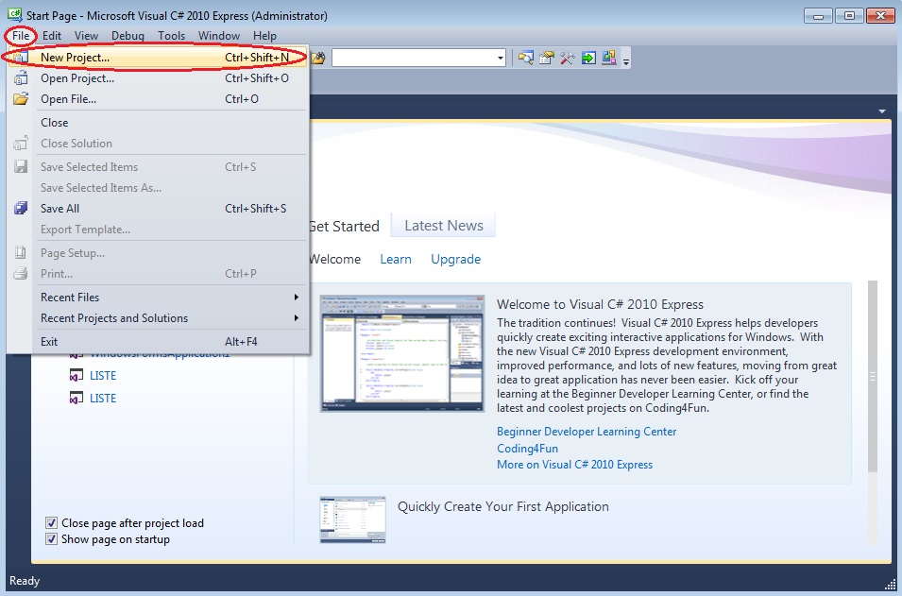Open the toolbar options overflow arrow
The image size is (902, 596).
coord(626,60)
